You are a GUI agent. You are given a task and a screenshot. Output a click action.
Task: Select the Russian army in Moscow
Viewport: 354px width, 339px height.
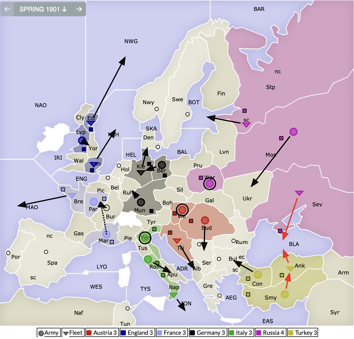click(x=293, y=132)
